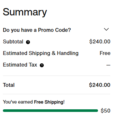This screenshot has height=118, width=116.
Task: Select the Subtotal label text
Action: (13, 41)
